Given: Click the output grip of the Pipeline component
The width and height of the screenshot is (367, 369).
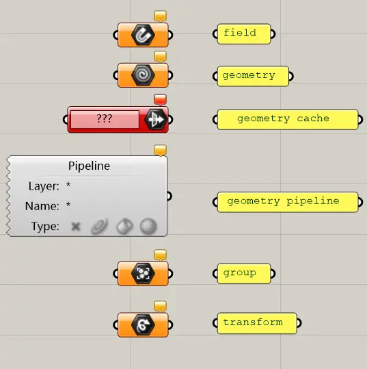Looking at the screenshot, I should [x=169, y=196].
